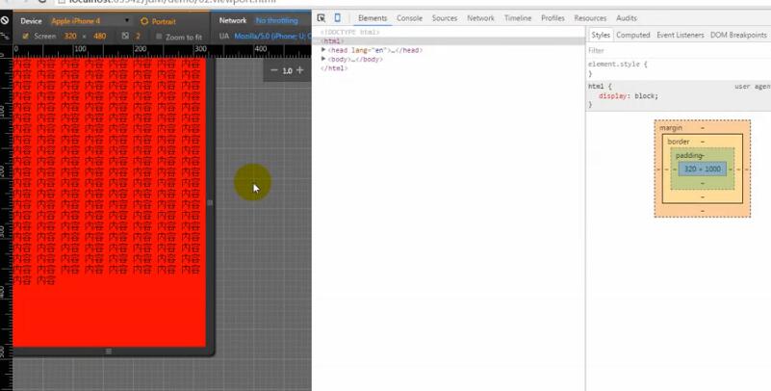Click the element.style rule

[618, 64]
